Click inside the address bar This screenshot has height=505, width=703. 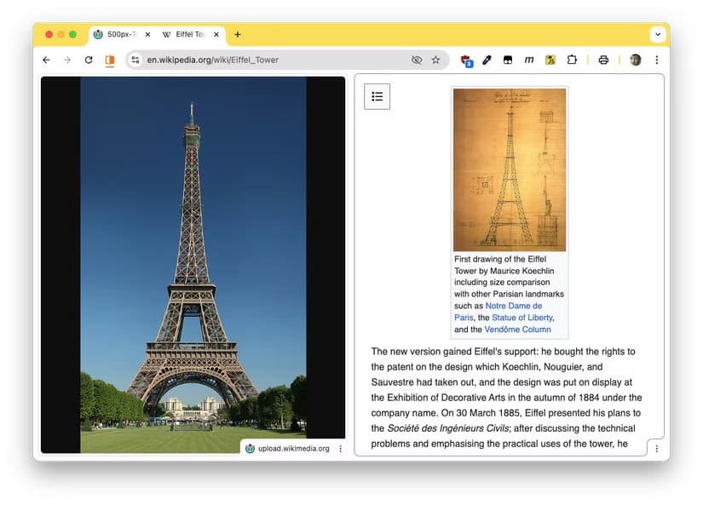(256, 60)
